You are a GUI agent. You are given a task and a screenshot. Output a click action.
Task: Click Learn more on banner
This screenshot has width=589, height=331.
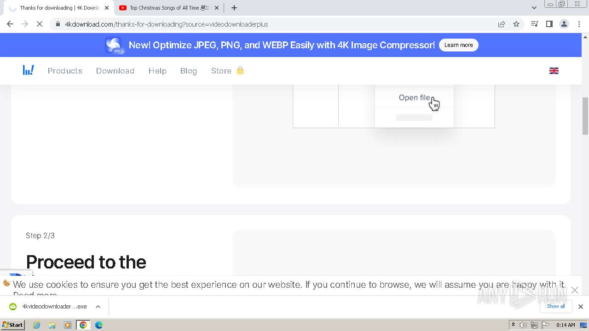pos(458,45)
